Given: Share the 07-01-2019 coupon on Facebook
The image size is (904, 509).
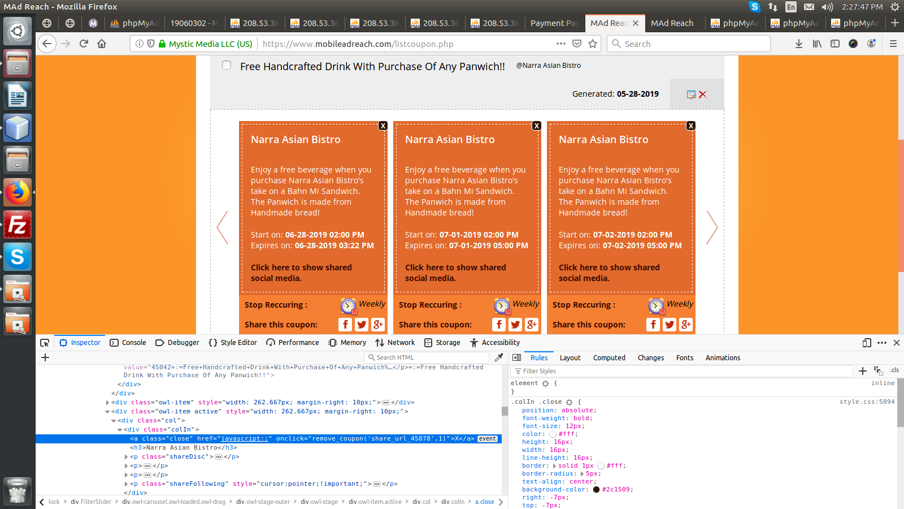Looking at the screenshot, I should click(x=499, y=324).
